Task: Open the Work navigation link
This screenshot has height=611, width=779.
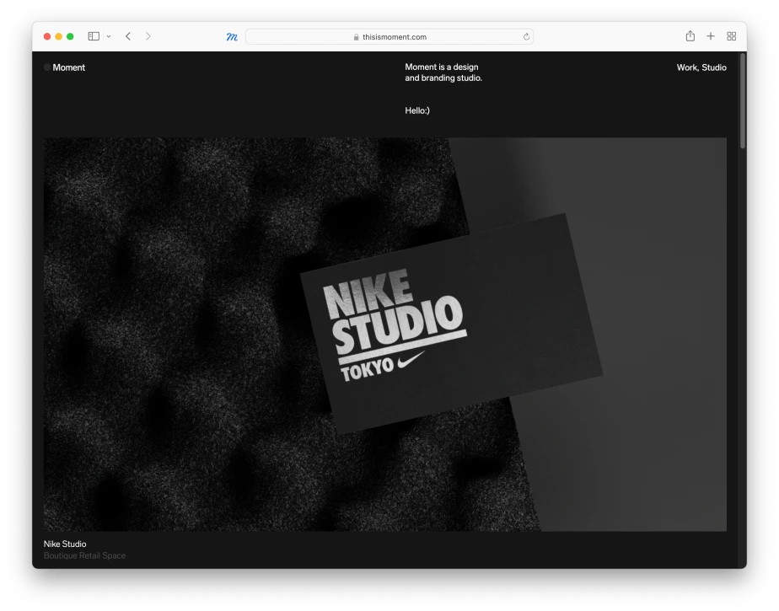Action: (x=688, y=67)
